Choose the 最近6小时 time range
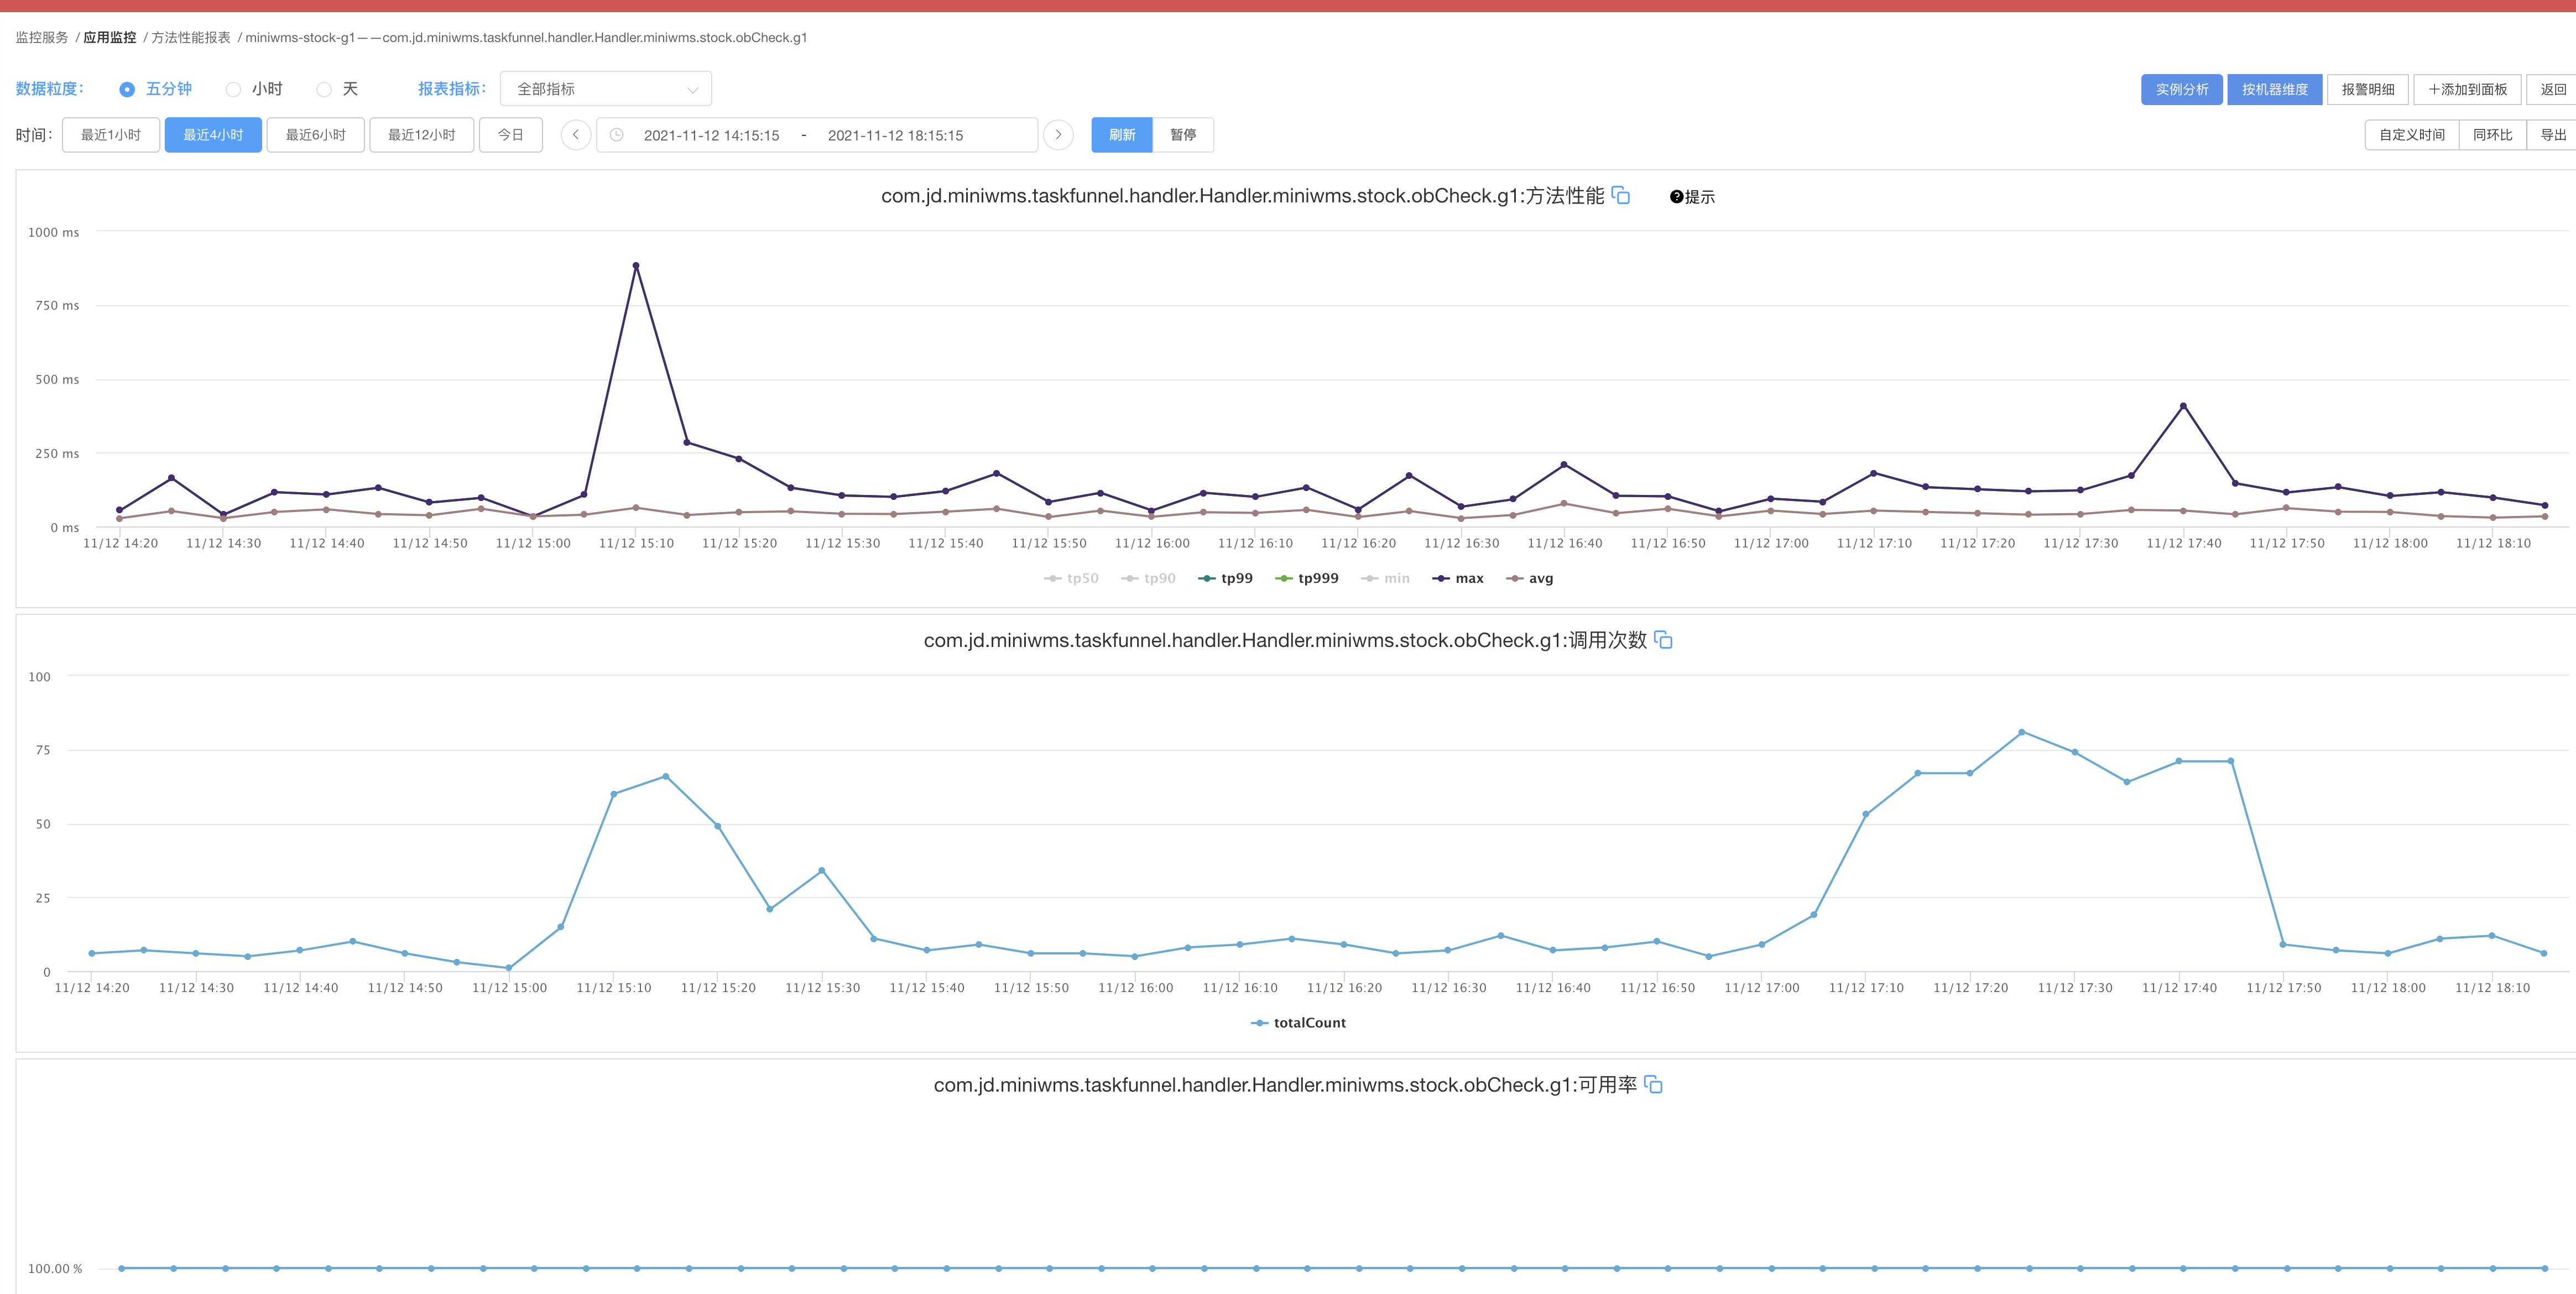 coord(316,135)
